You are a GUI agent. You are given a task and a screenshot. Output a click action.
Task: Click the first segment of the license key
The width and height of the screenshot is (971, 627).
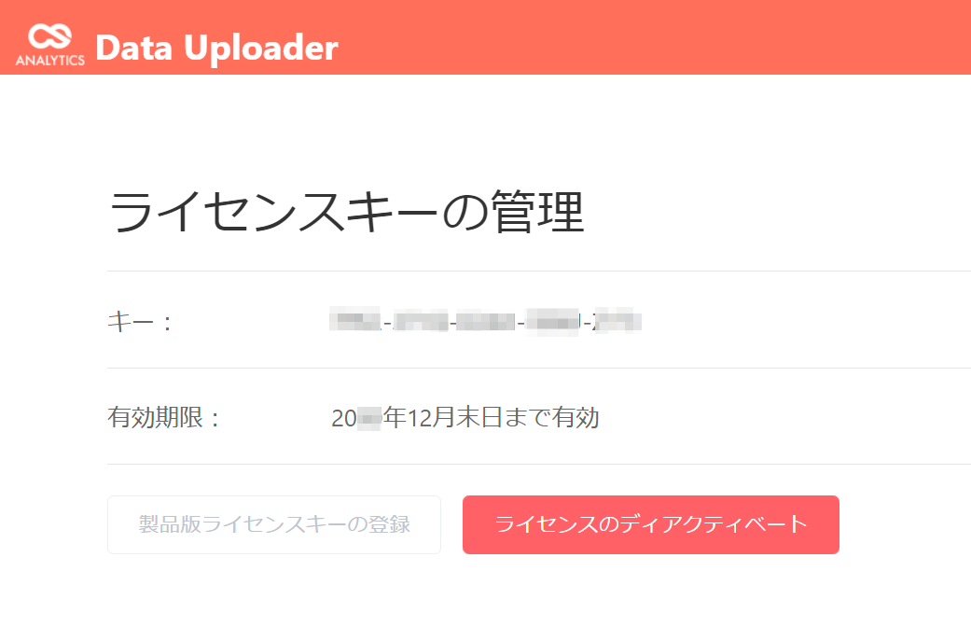coord(354,321)
